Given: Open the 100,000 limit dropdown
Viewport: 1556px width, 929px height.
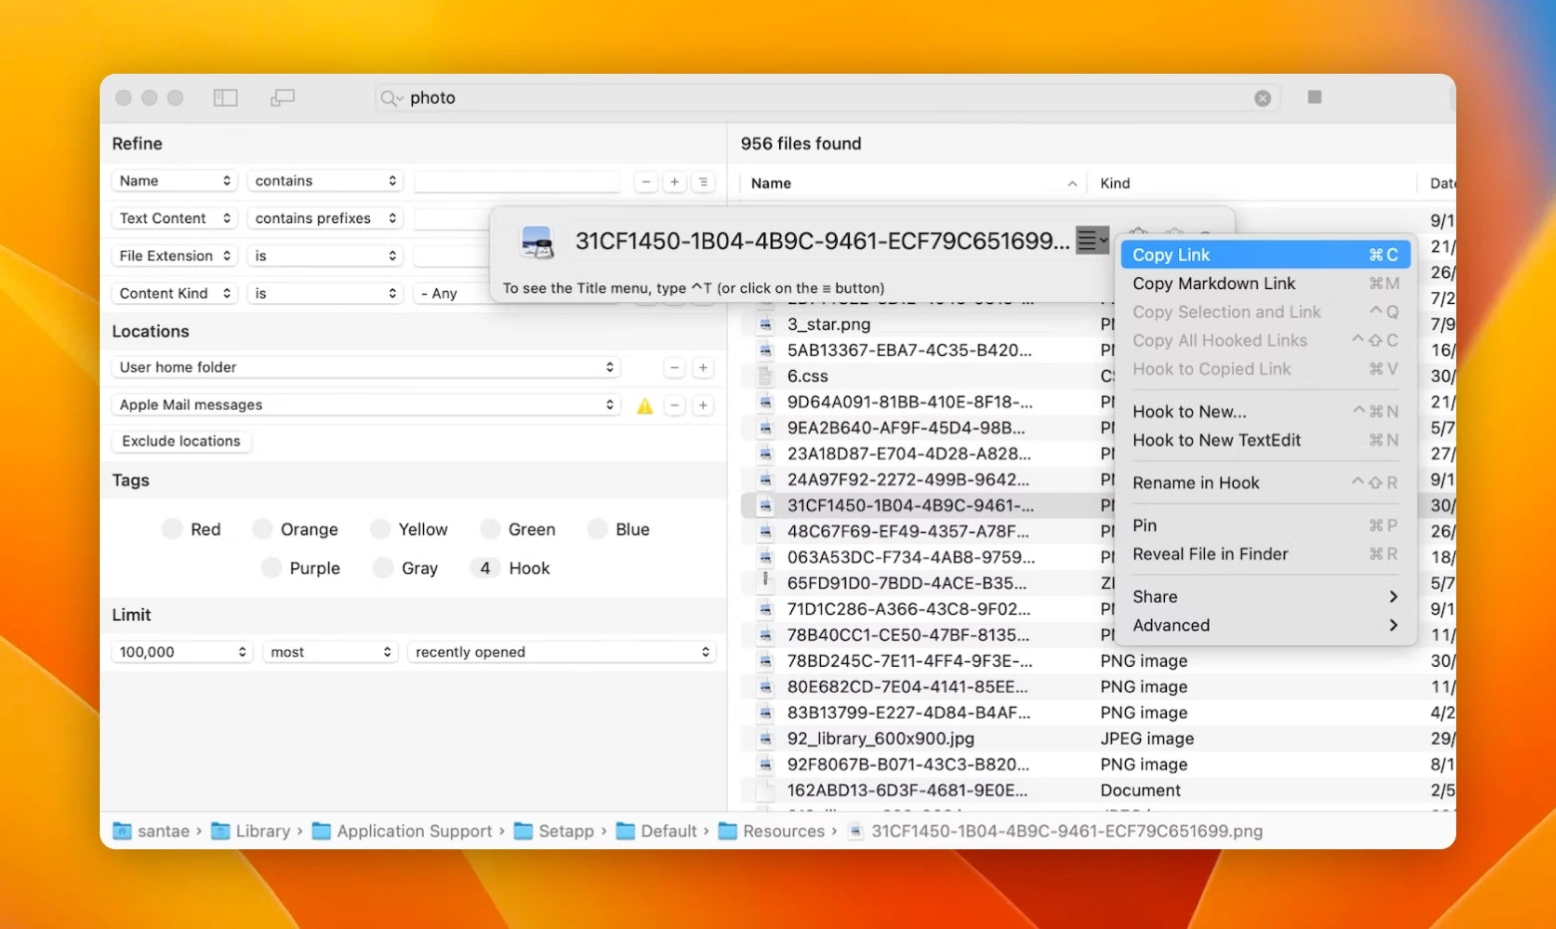Looking at the screenshot, I should click(x=182, y=652).
